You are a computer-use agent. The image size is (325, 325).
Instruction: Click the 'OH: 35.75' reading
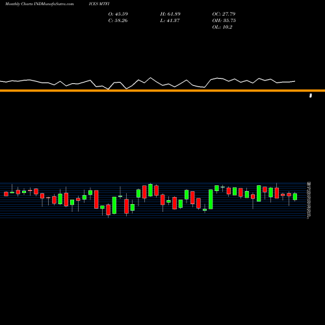tap(224, 21)
